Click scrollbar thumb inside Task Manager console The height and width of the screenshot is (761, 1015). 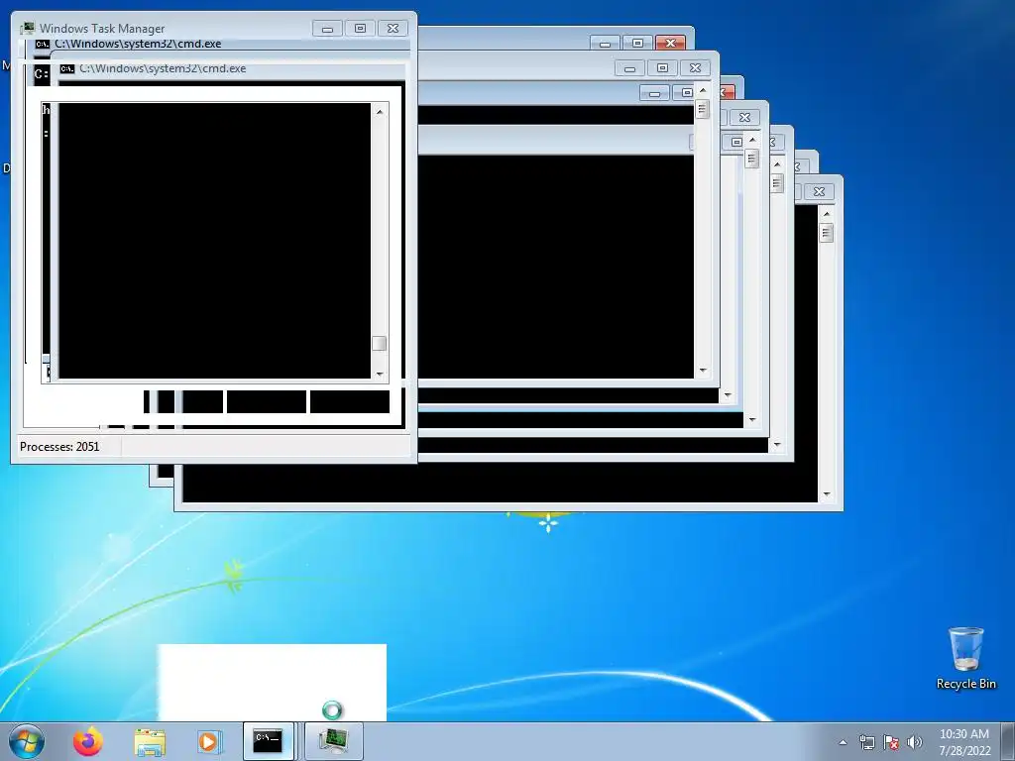[380, 344]
